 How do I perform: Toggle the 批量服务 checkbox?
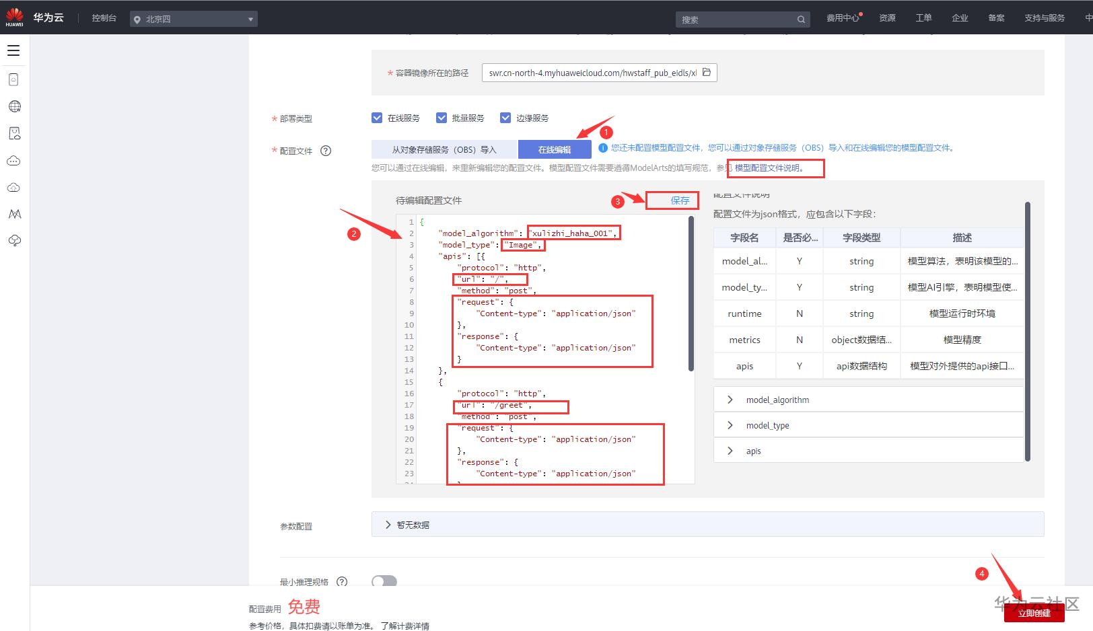(442, 118)
